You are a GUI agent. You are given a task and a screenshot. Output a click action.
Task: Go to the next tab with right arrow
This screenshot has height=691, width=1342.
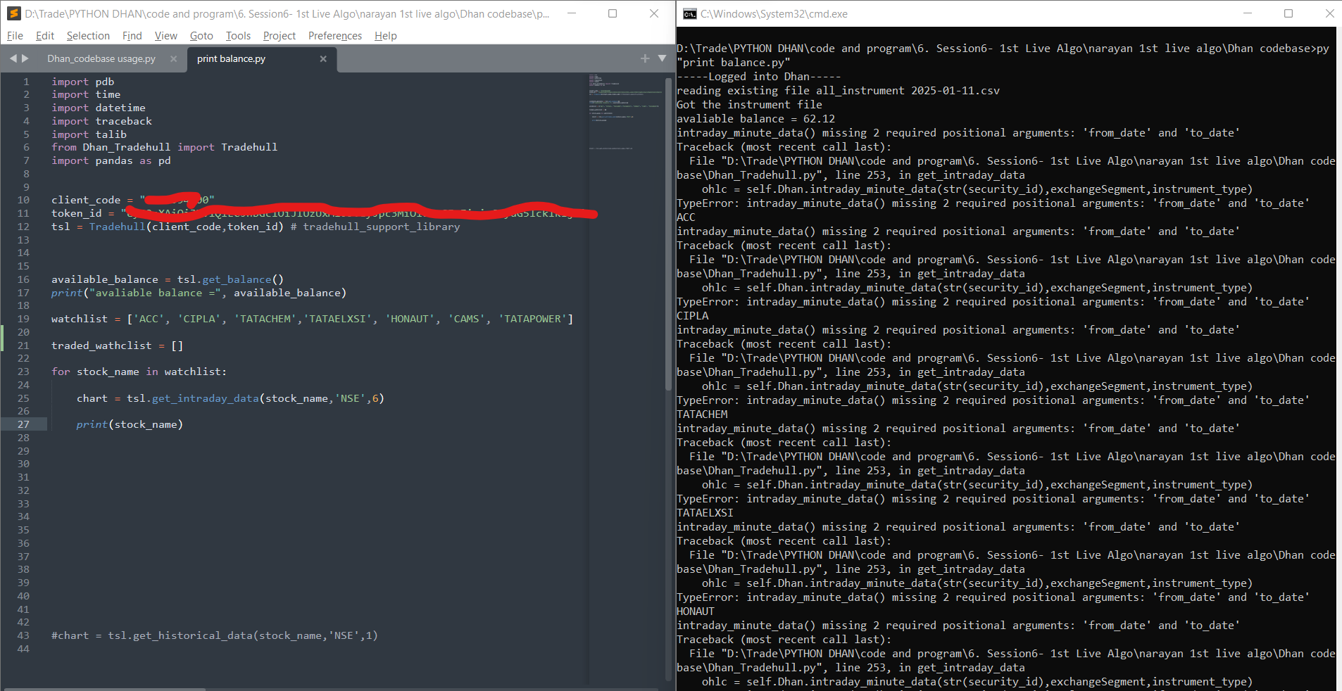(25, 58)
